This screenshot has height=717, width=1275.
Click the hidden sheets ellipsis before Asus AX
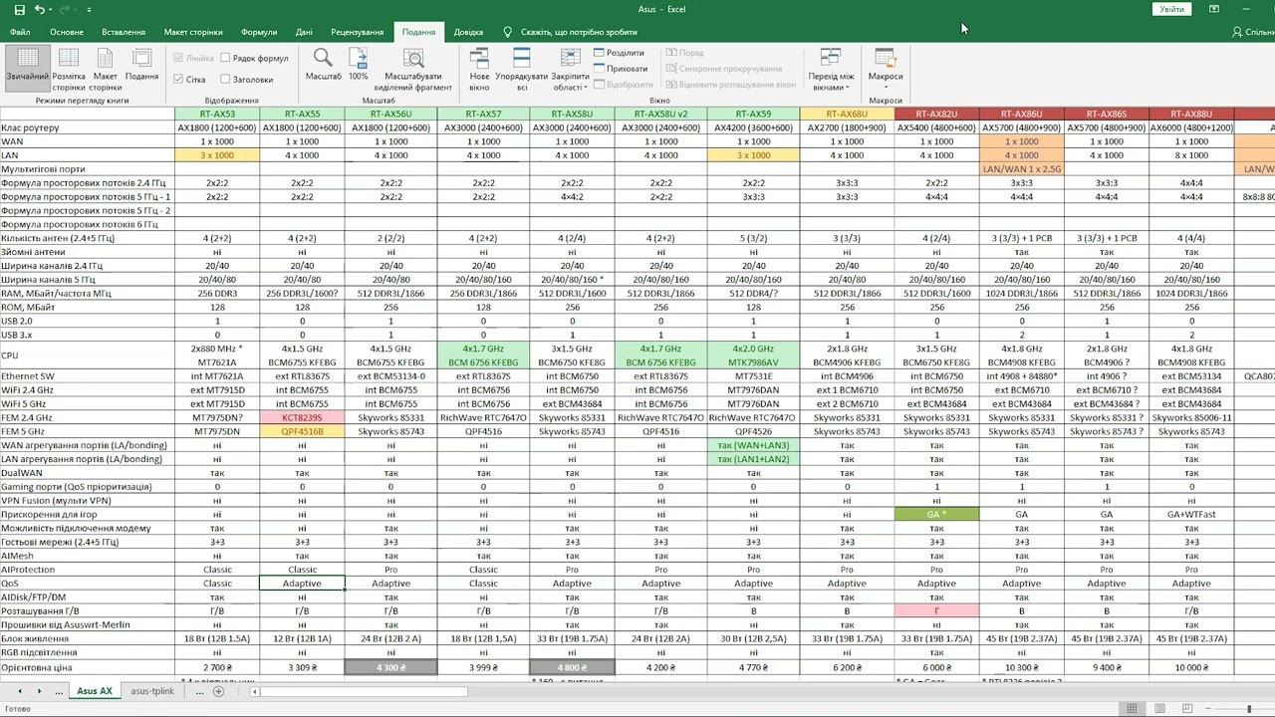click(59, 691)
